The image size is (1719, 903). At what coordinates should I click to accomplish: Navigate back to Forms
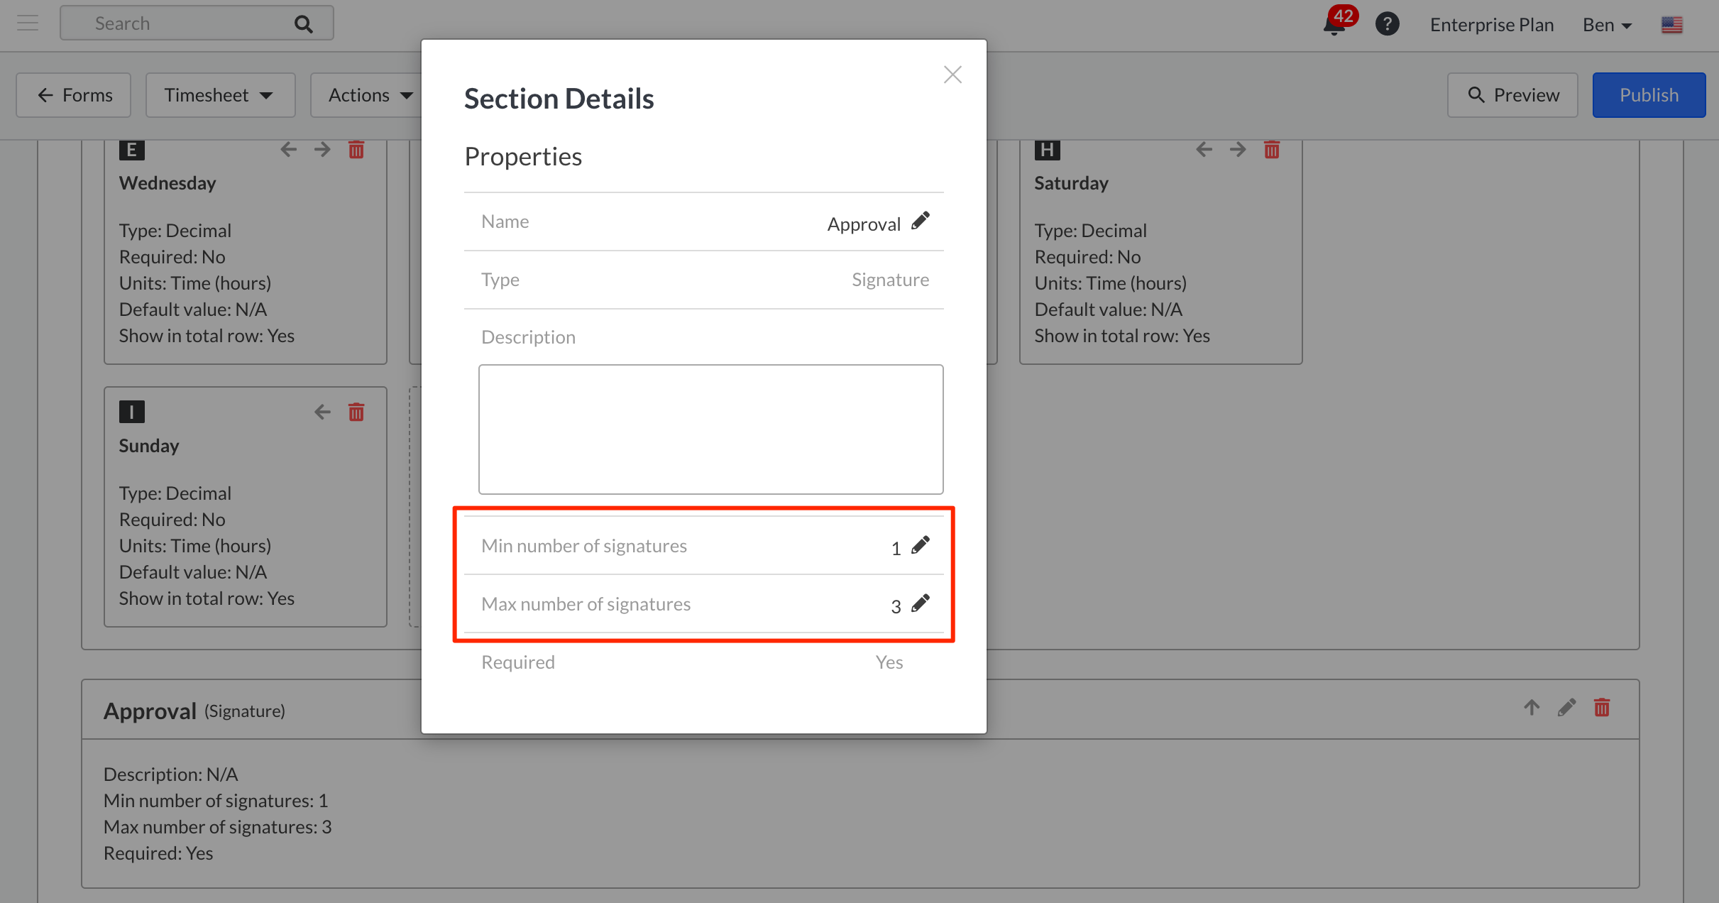73,94
